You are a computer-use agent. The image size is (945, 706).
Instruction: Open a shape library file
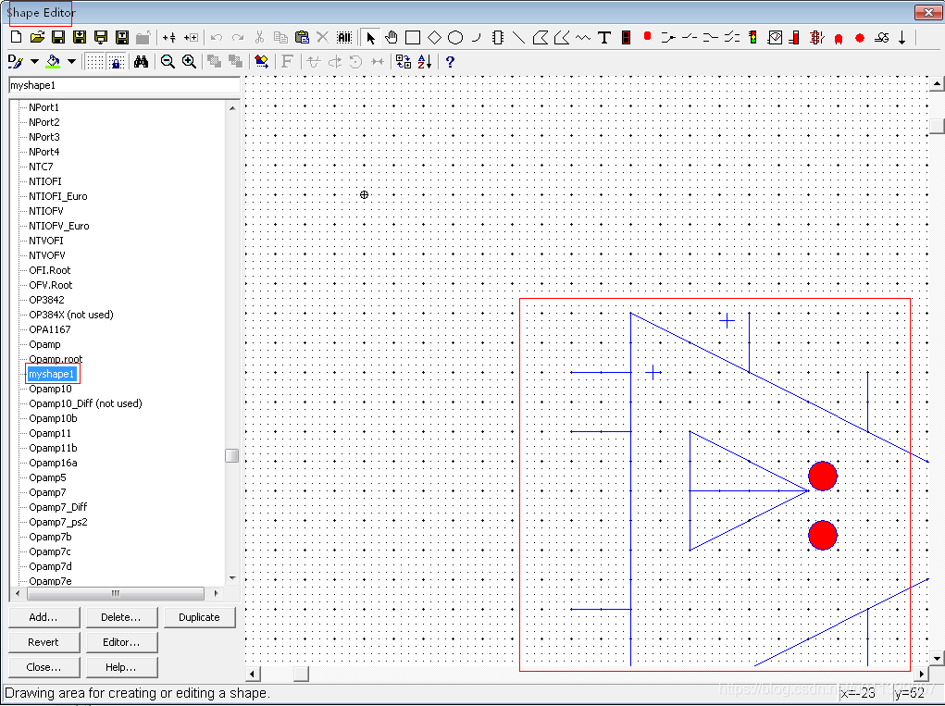pos(37,37)
